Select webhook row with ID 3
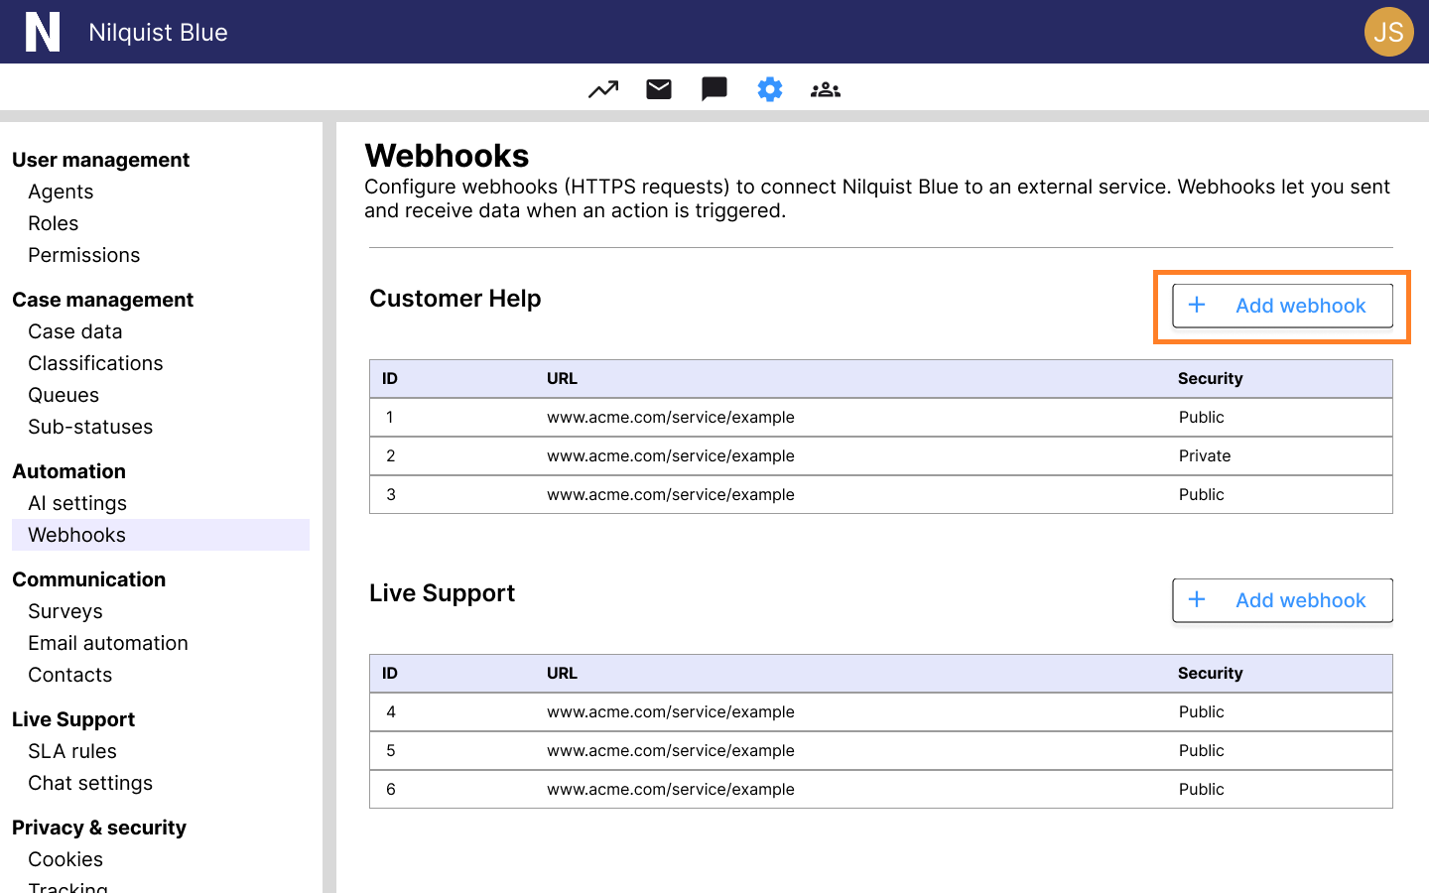The image size is (1429, 893). (x=881, y=495)
